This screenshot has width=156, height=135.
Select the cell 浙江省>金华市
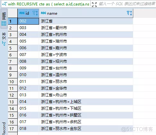tap(86, 88)
